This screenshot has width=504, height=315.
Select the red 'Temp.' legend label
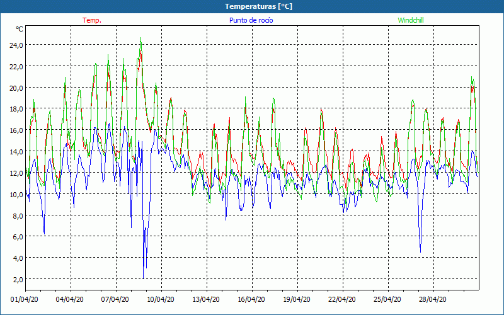click(x=92, y=20)
